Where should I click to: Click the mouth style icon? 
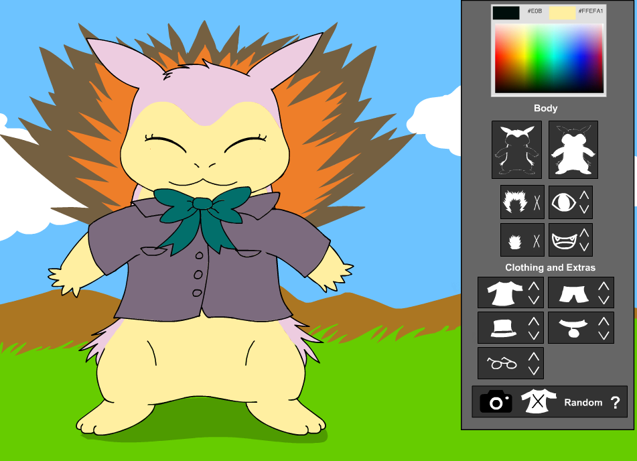[x=564, y=241]
